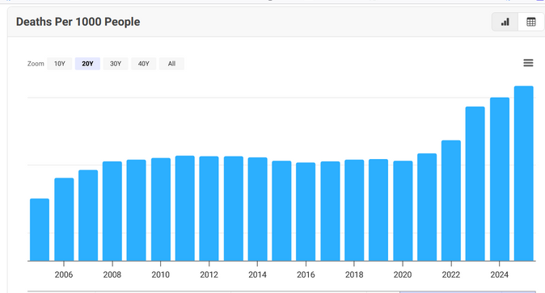
Task: Select 10Y zoom range
Action: (x=60, y=64)
